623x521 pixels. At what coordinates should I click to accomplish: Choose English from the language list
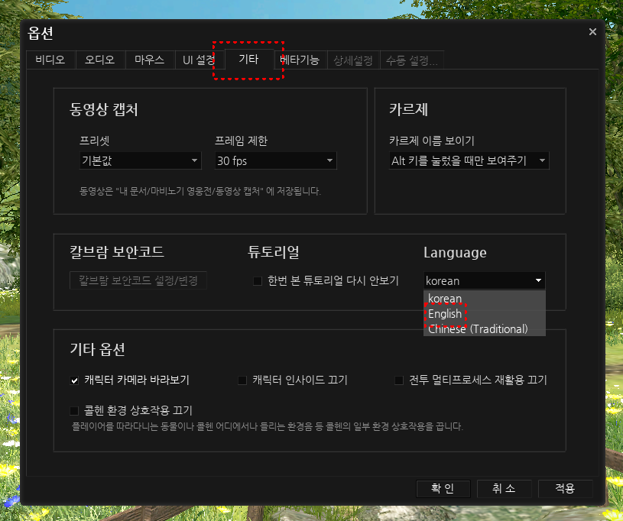[445, 314]
